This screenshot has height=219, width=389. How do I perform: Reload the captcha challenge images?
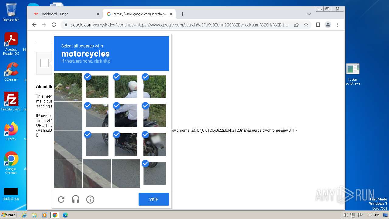click(x=61, y=199)
